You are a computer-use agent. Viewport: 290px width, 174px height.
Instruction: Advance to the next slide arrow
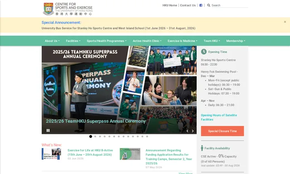coord(193,131)
